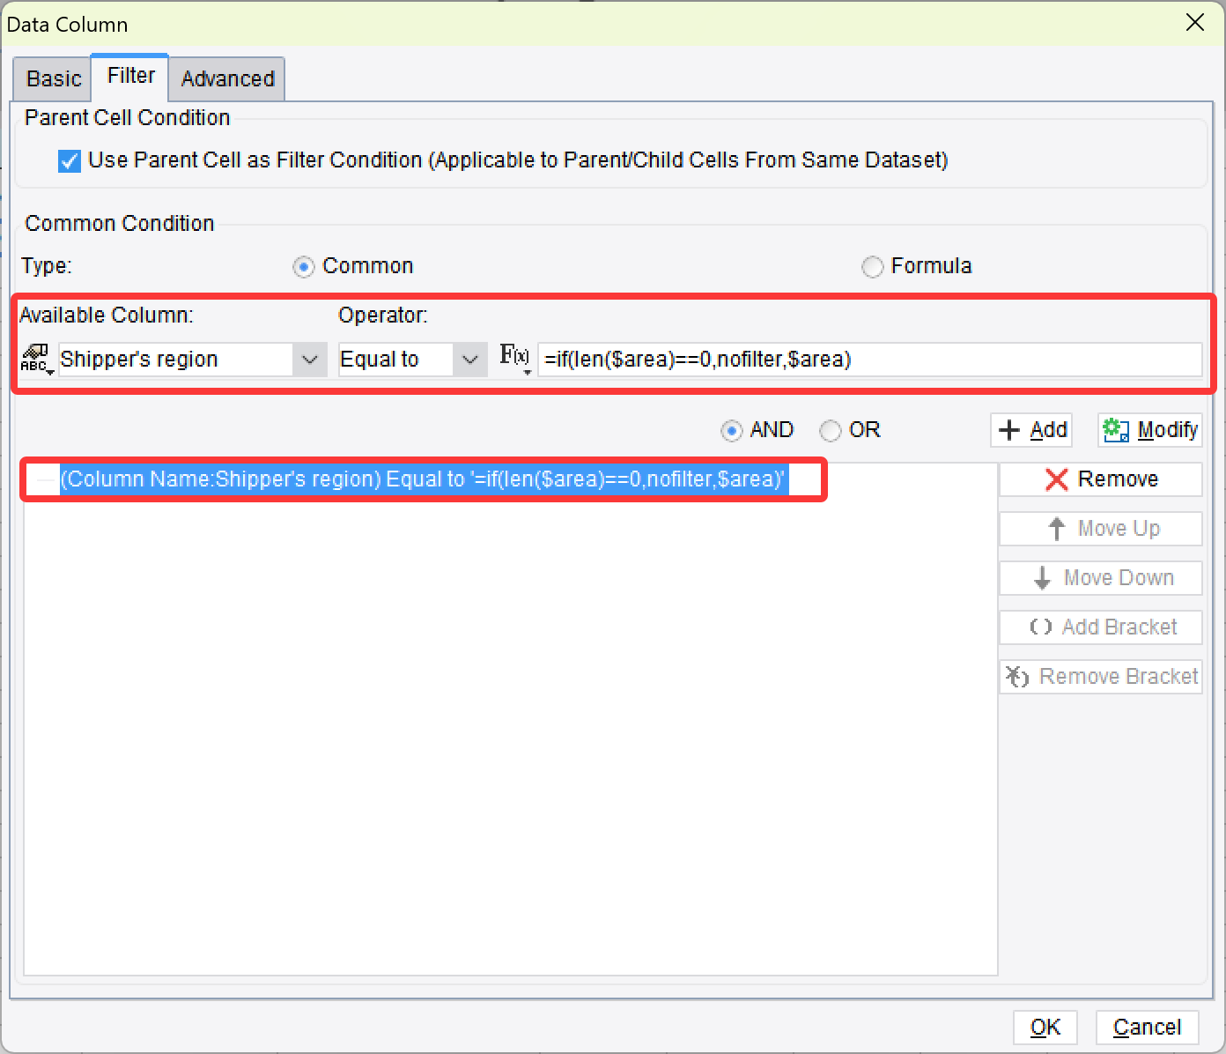Click the Move Down arrow icon
Viewport: 1226px width, 1054px height.
click(1044, 577)
